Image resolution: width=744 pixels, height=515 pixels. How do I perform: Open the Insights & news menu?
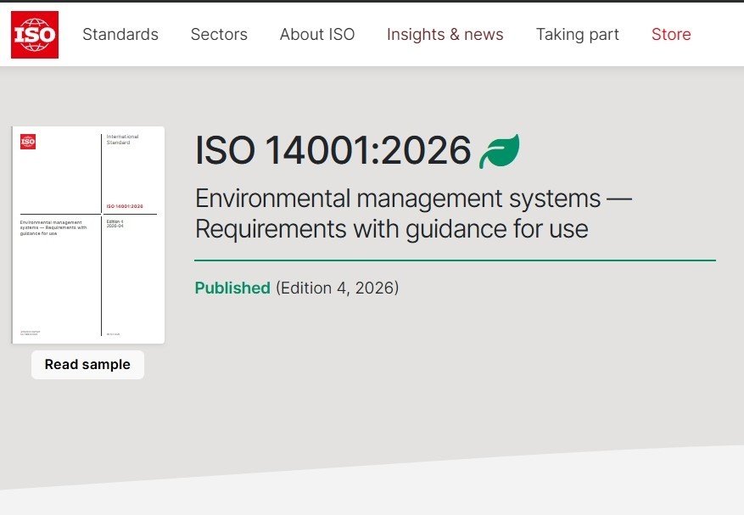tap(445, 34)
